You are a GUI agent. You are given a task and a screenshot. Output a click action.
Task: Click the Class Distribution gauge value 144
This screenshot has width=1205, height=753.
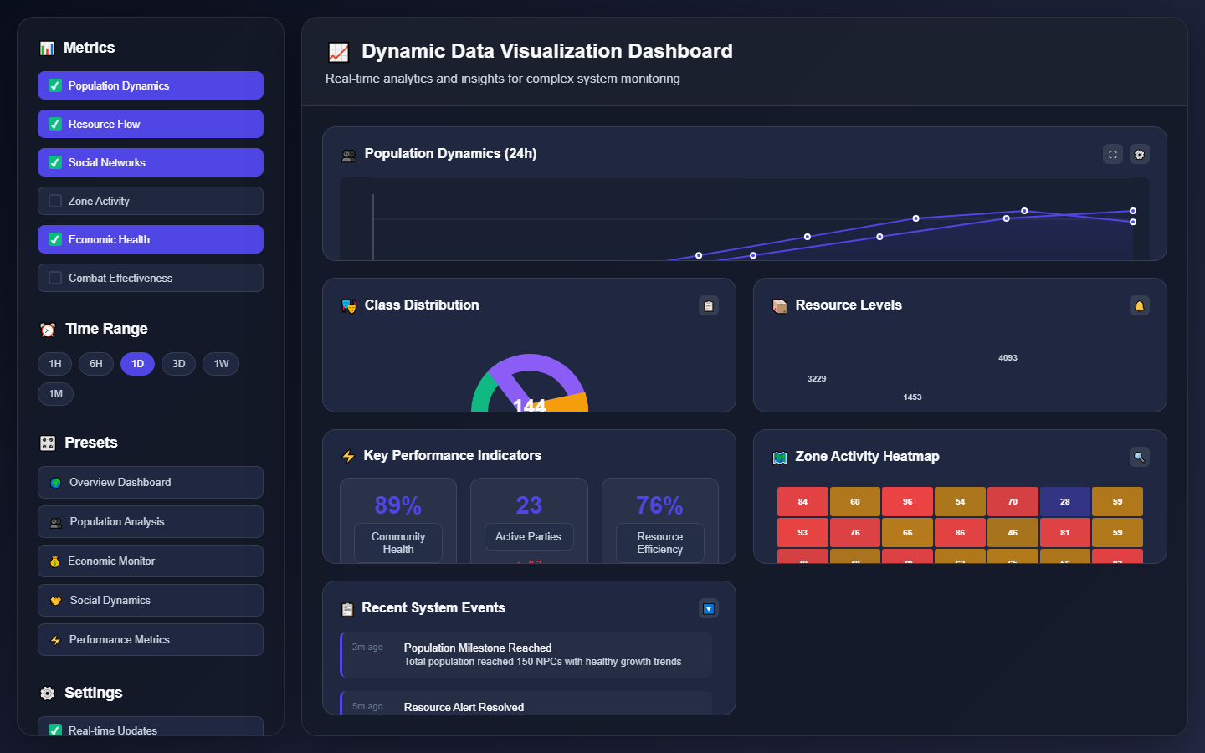point(530,406)
